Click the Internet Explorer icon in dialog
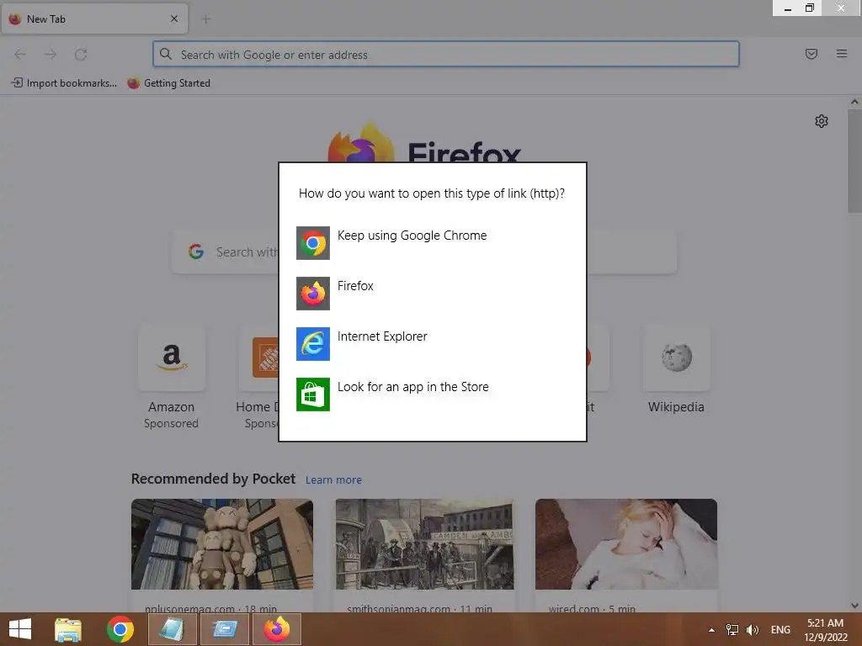Viewport: 862px width, 646px height. coord(313,344)
